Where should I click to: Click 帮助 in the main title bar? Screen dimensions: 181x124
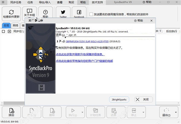pos(147,2)
